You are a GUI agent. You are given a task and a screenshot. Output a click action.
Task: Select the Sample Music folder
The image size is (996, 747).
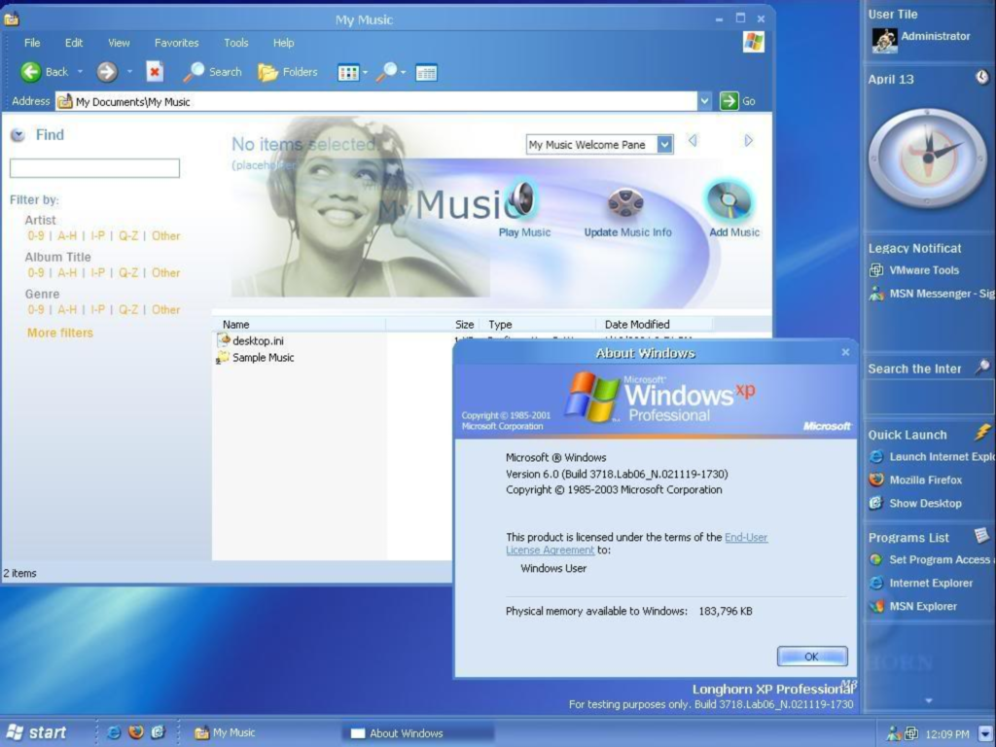coord(256,358)
